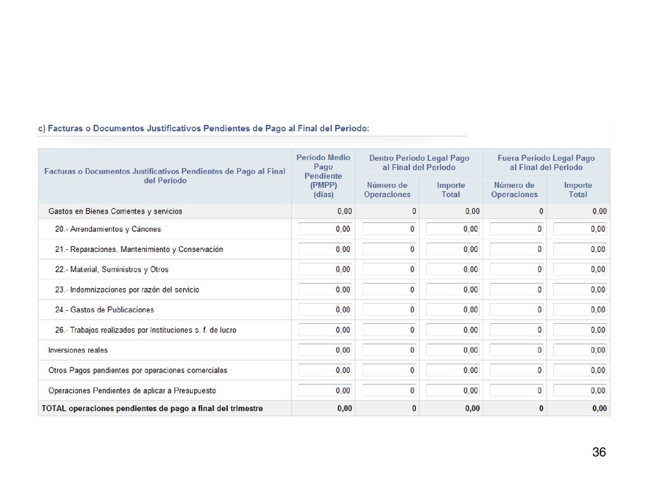Click the '26.- Trabajos realizados por Instituciones s. f. de lucro' label
Screen dimensions: 645x484
146,330
